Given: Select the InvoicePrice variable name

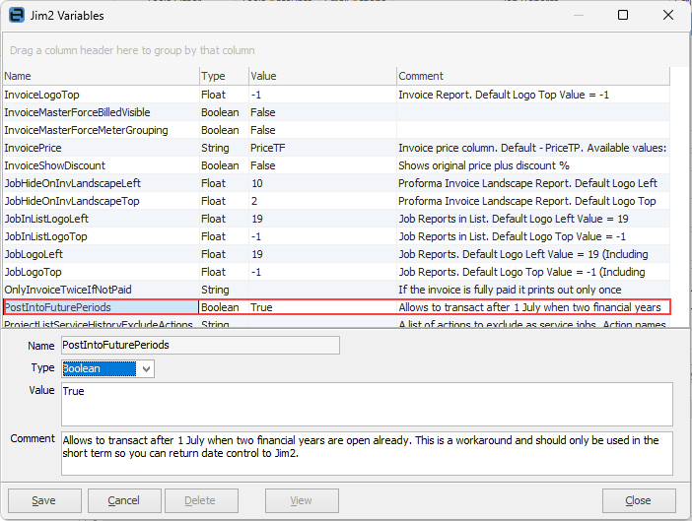Looking at the screenshot, I should (34, 148).
